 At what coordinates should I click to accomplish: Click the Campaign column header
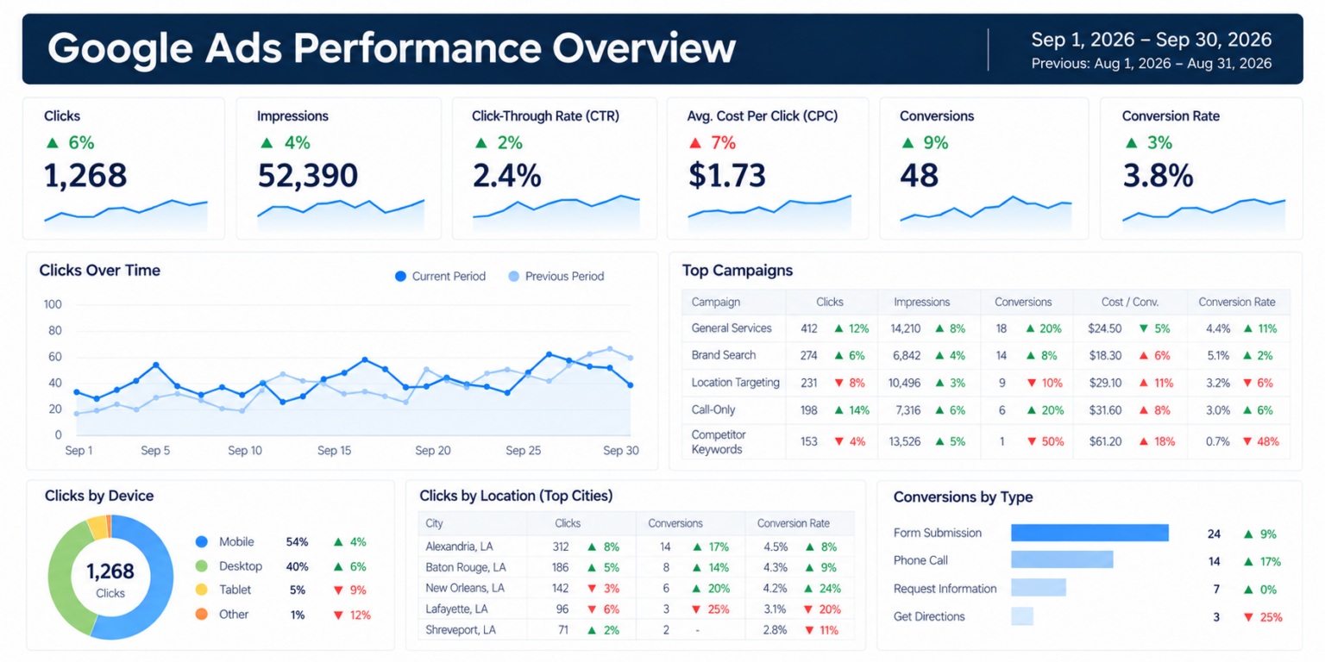(x=716, y=303)
